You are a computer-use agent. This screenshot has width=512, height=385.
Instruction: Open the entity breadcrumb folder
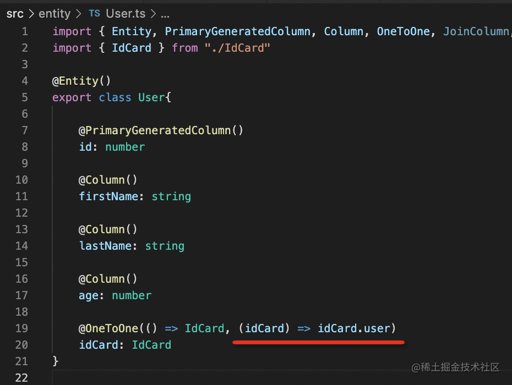[55, 14]
